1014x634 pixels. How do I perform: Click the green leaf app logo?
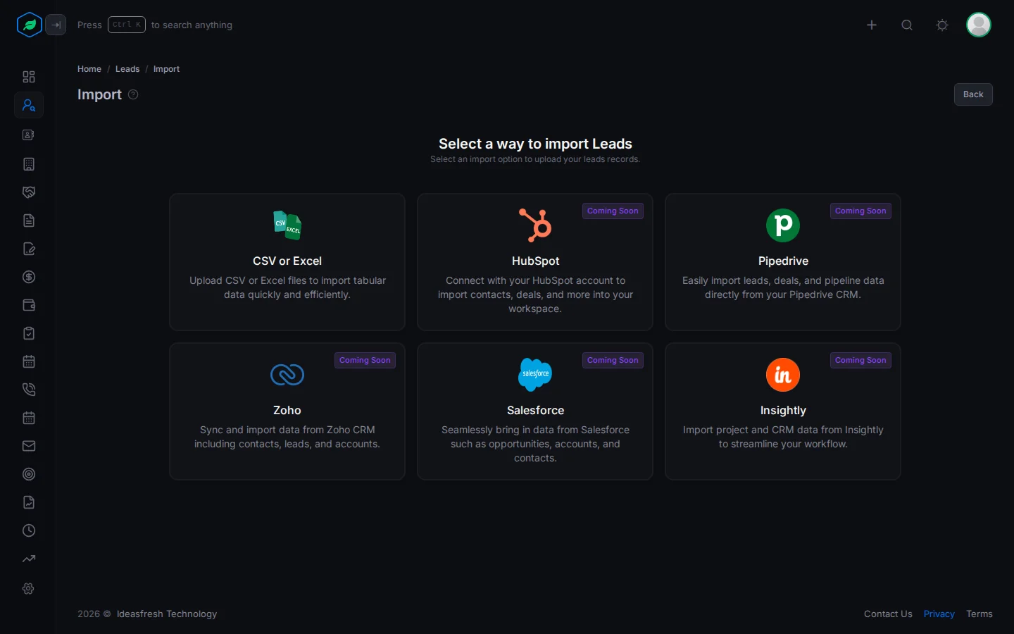click(x=30, y=25)
